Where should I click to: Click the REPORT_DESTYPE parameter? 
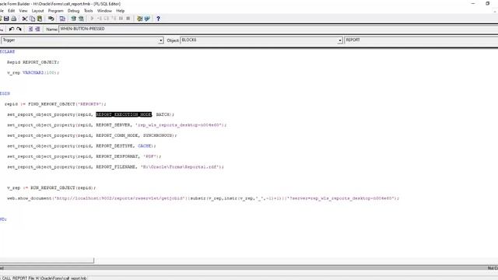114,145
